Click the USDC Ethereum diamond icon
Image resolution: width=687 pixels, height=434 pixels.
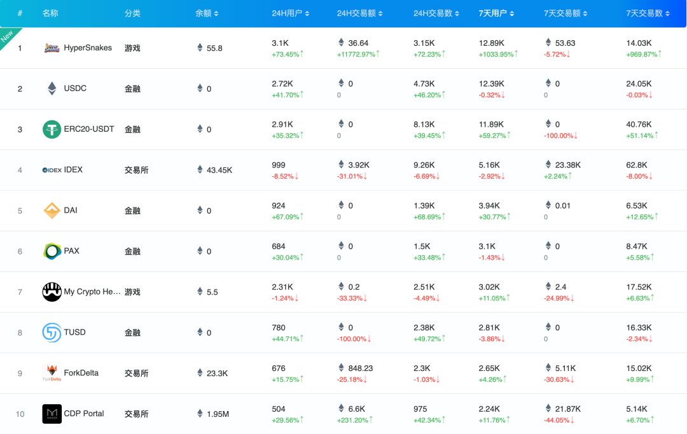[x=52, y=88]
